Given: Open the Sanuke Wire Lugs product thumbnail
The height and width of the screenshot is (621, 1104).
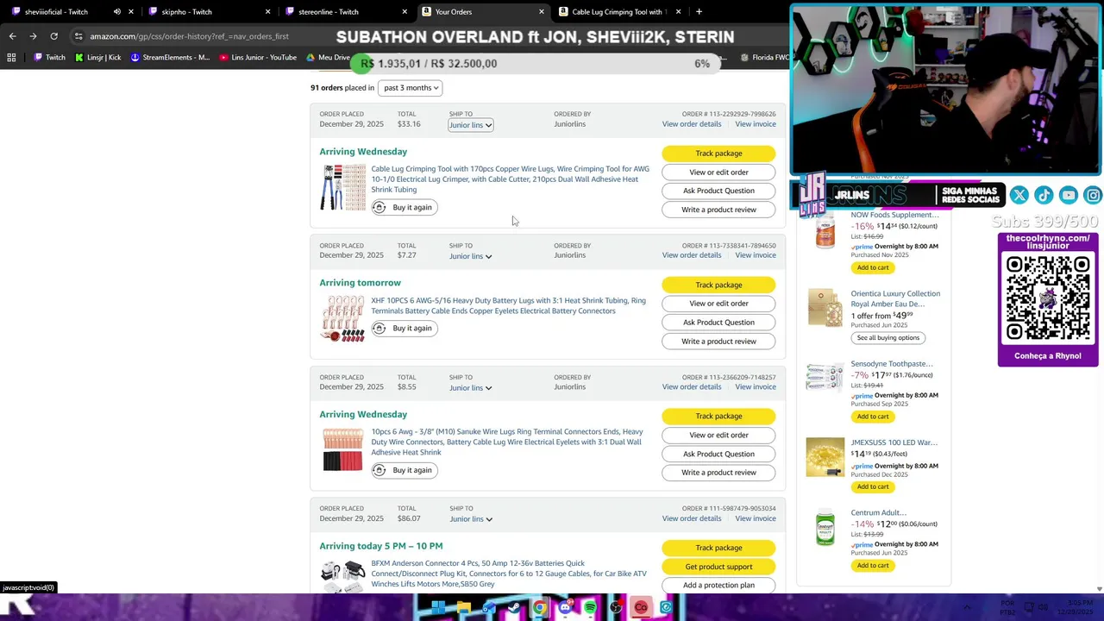Looking at the screenshot, I should coord(342,450).
